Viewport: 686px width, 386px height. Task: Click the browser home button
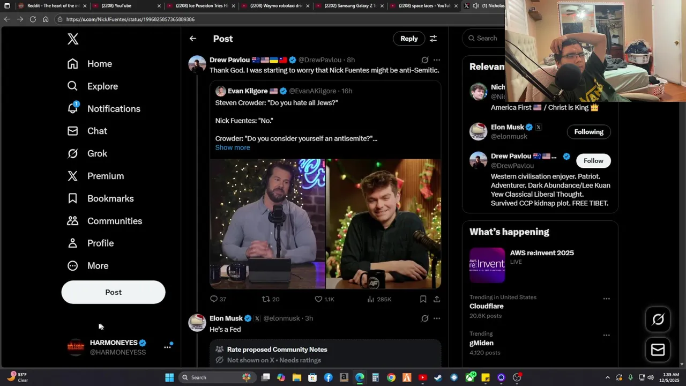pos(46,19)
